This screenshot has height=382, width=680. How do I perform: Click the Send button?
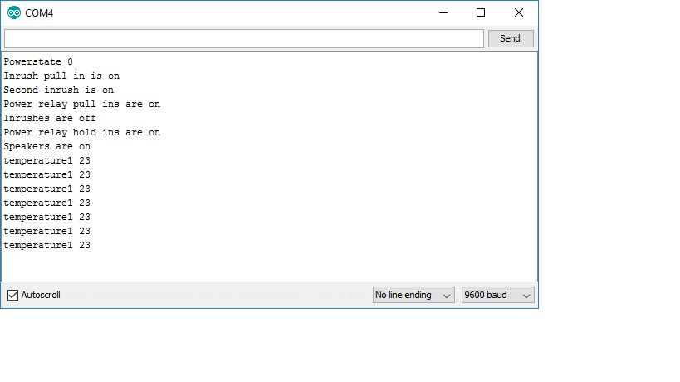click(x=511, y=38)
